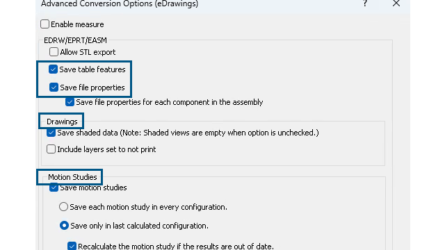Click the highlighted Motion Studies group heading

72,177
